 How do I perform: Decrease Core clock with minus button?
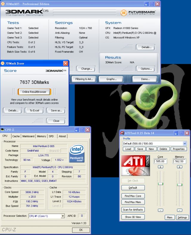tap(161, 210)
